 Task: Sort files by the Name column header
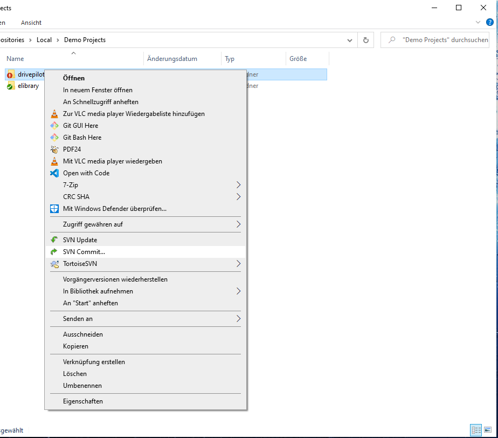(15, 58)
